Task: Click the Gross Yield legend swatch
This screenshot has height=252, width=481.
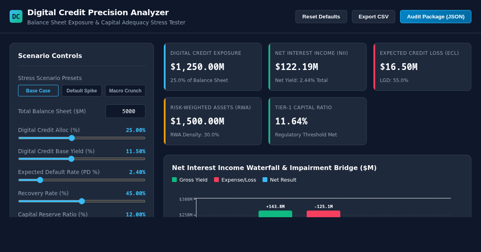Action: tap(174, 180)
